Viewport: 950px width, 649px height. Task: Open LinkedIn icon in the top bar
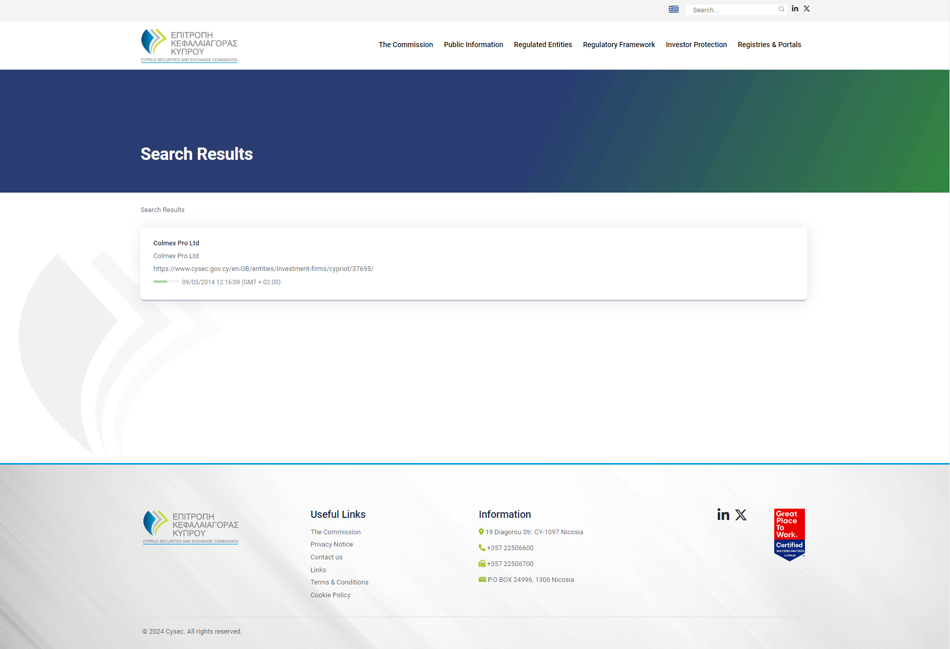coord(795,9)
